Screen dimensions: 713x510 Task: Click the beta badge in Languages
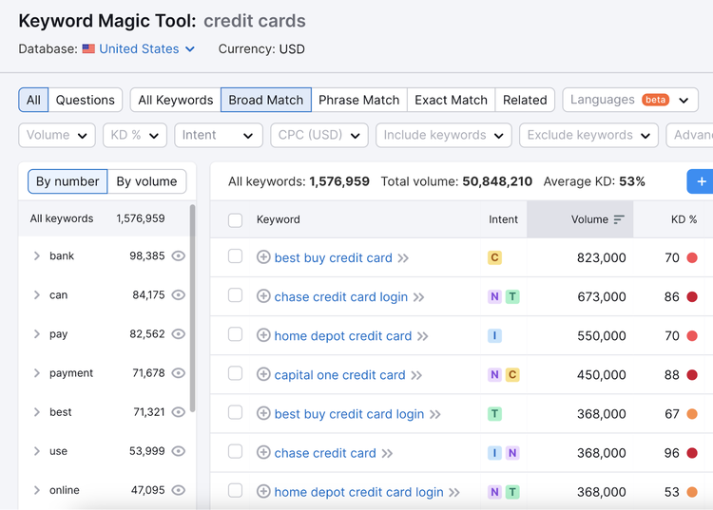point(655,100)
